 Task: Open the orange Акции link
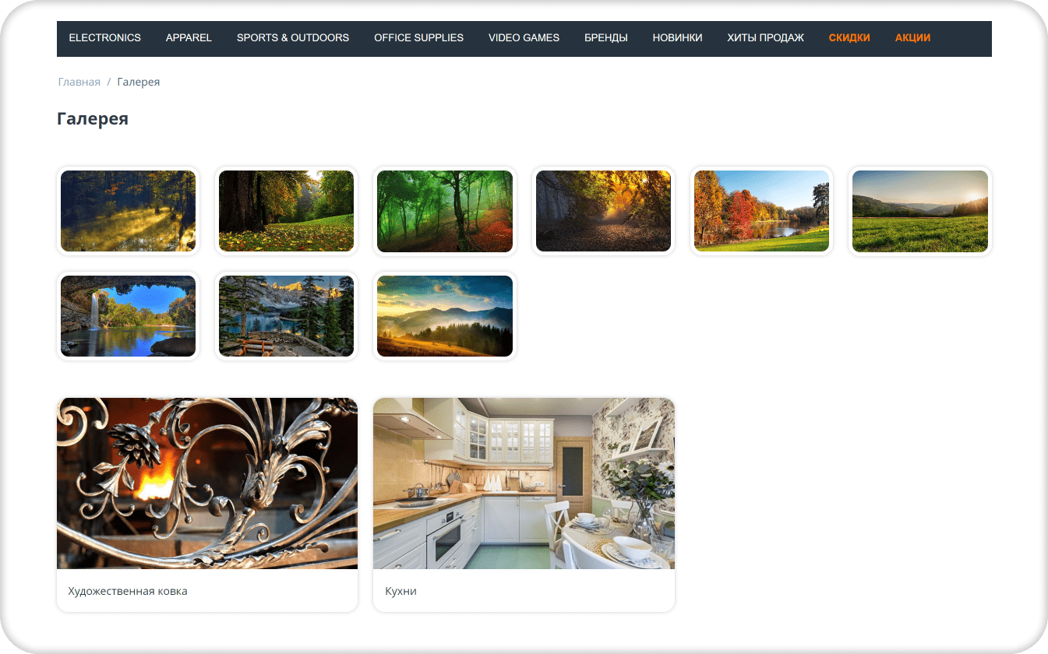click(912, 37)
